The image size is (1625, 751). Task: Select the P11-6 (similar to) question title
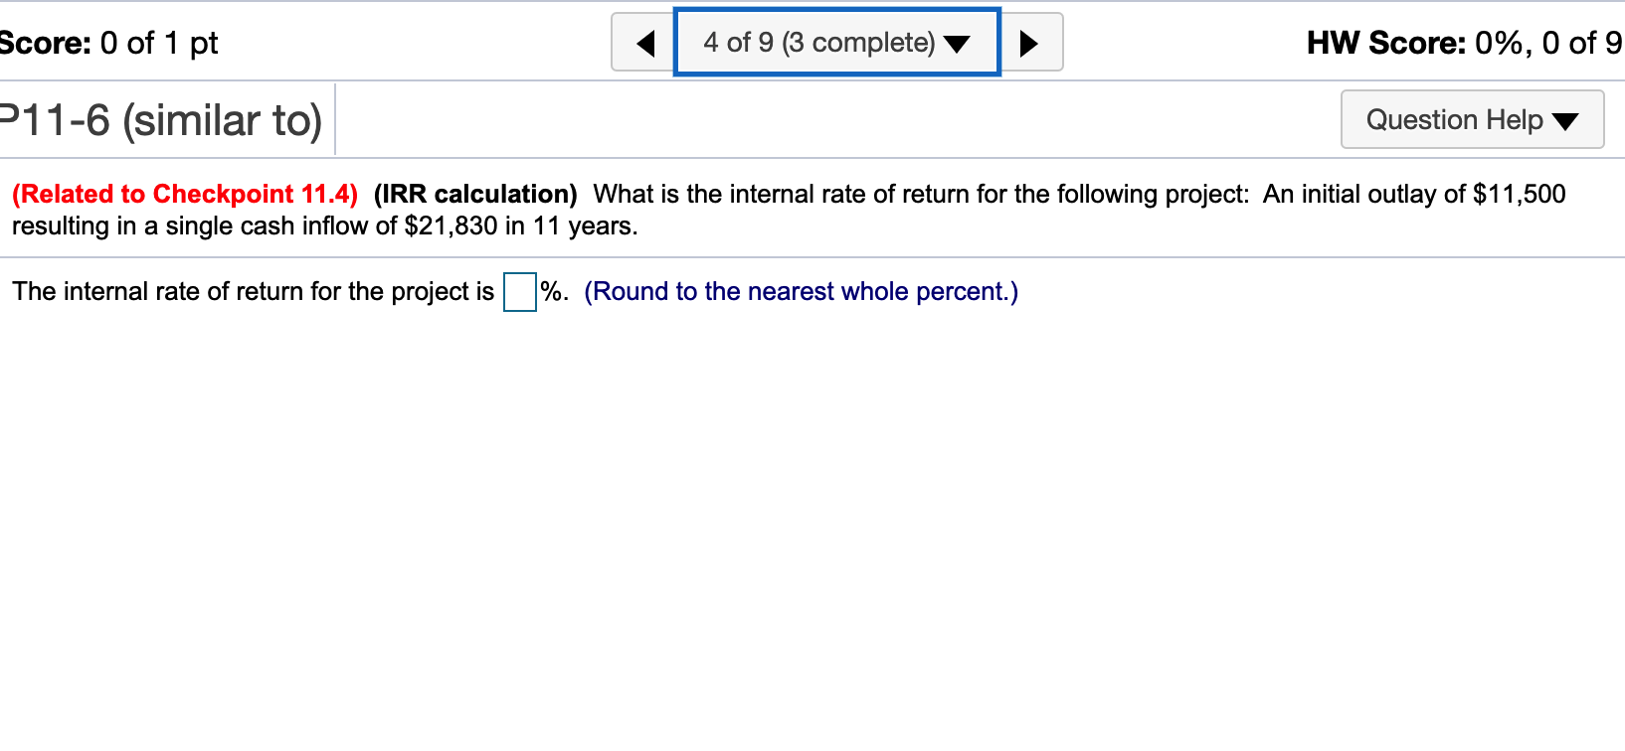tap(161, 120)
